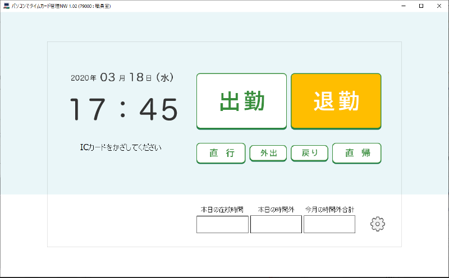449x278 pixels.
Task: Choose the 戻り button
Action: pos(309,153)
